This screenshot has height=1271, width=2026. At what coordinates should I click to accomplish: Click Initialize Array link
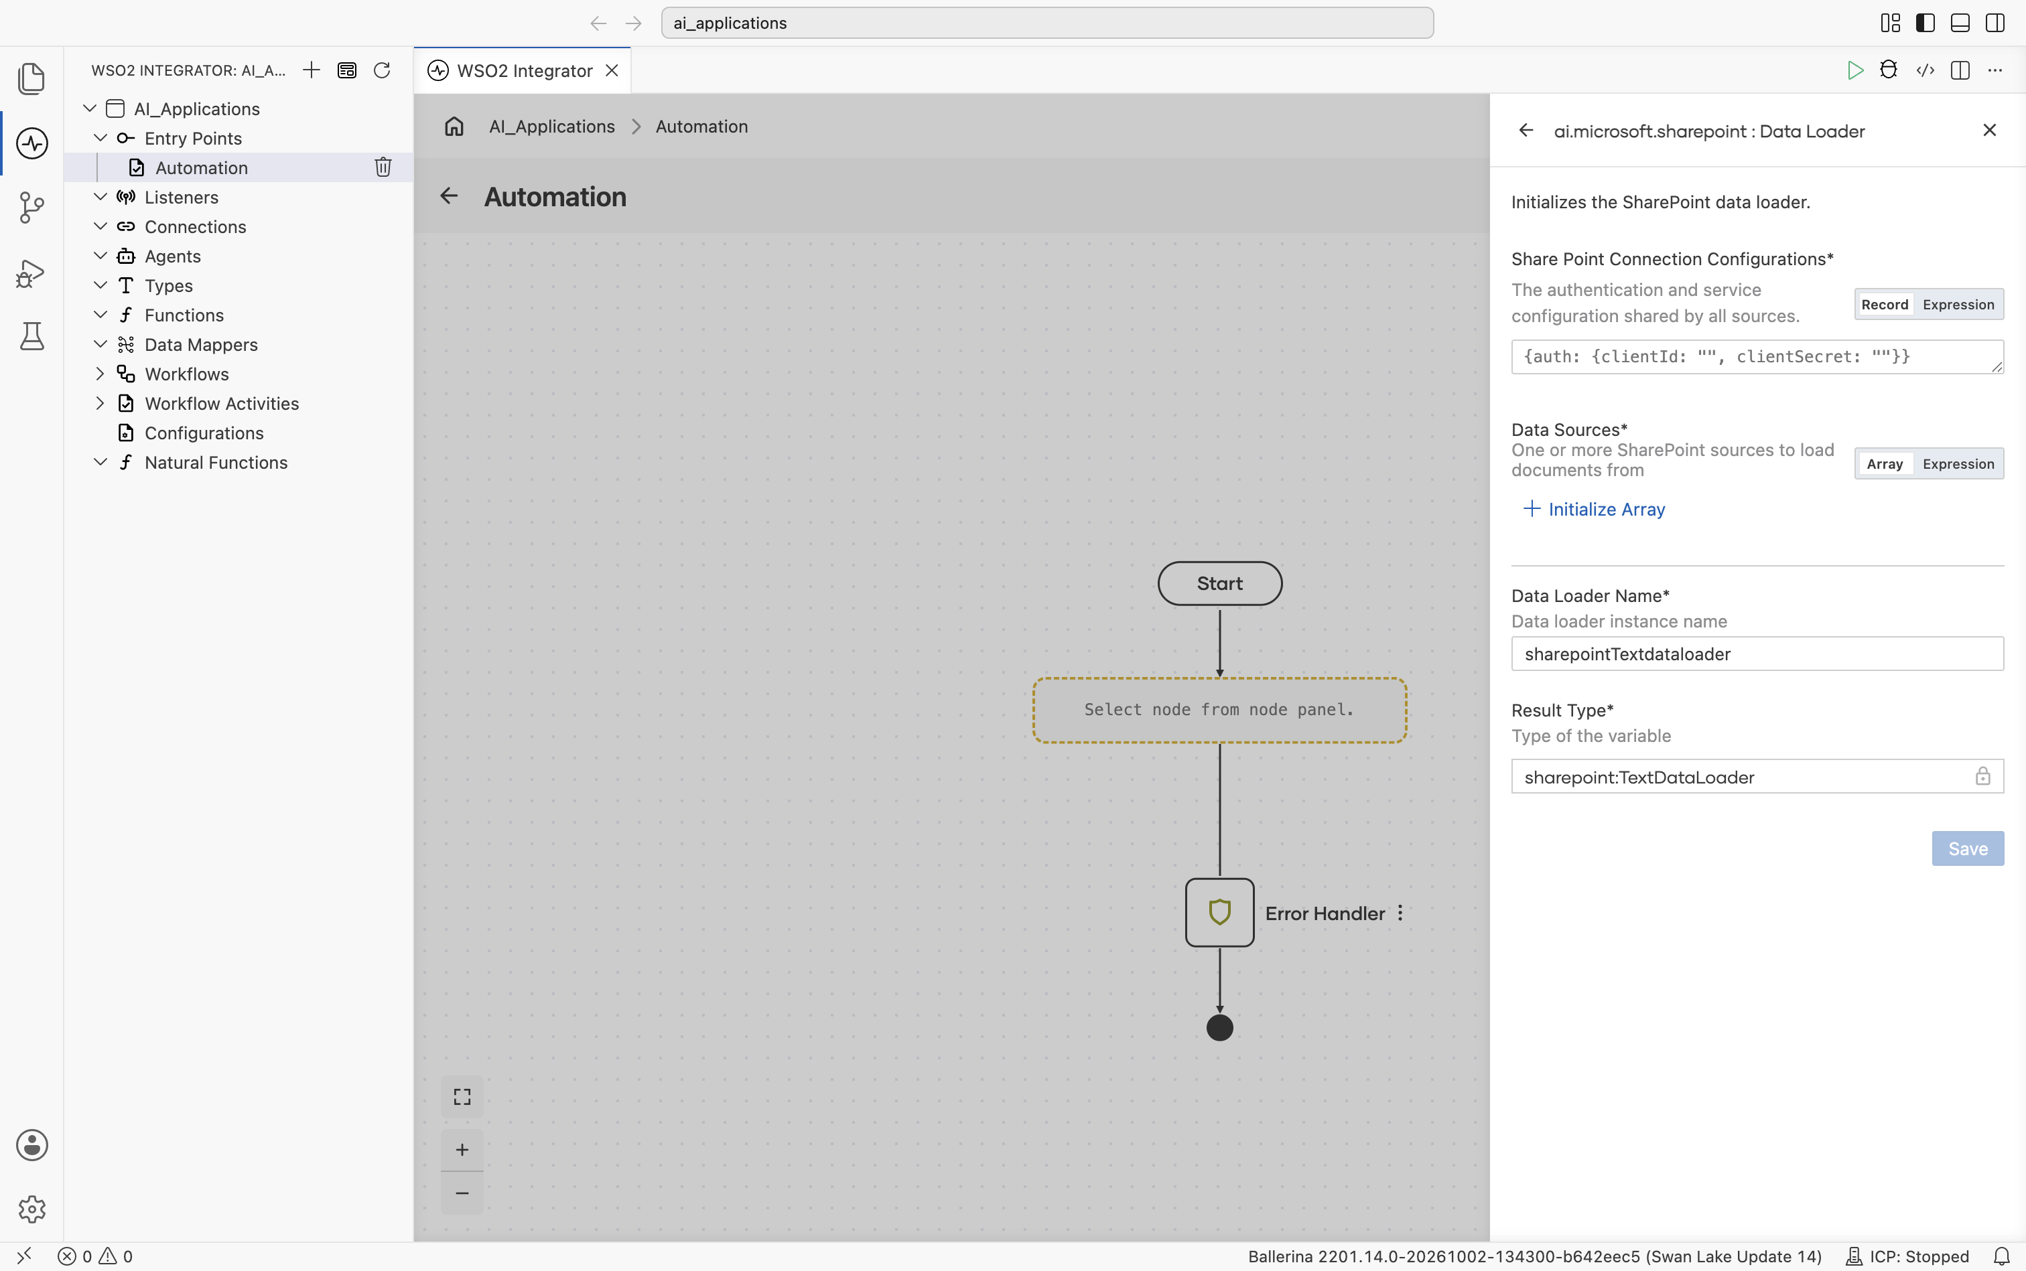click(x=1594, y=510)
